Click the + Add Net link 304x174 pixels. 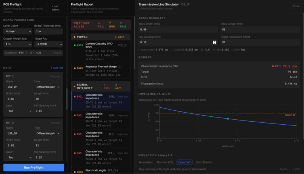click(x=57, y=68)
